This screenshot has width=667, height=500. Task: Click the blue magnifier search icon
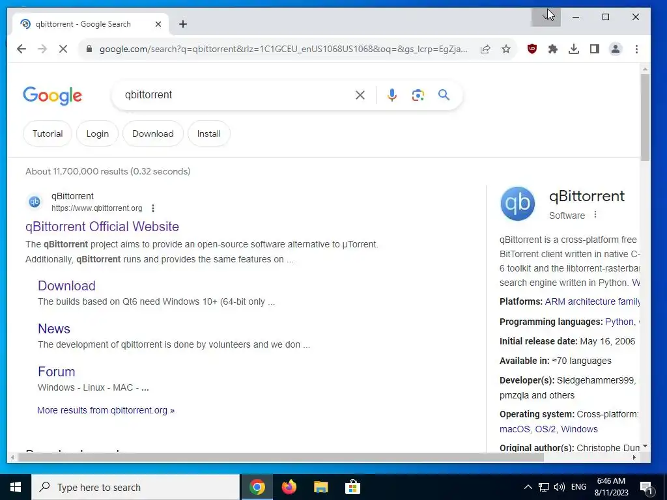444,95
